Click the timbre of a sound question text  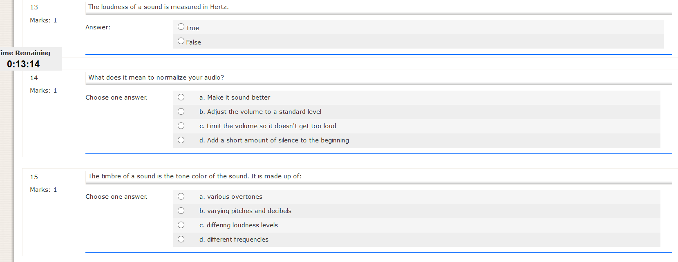195,176
